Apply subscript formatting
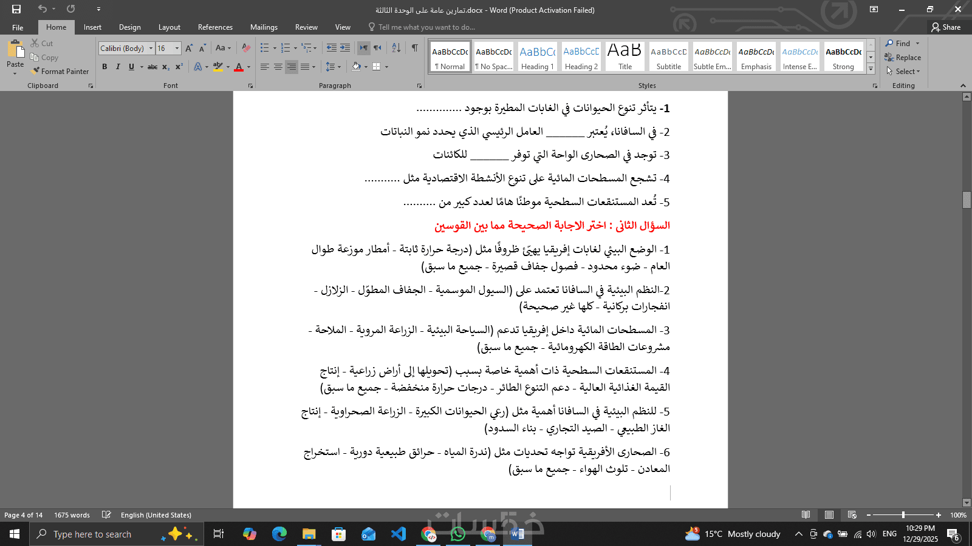This screenshot has width=972, height=546. 166,67
